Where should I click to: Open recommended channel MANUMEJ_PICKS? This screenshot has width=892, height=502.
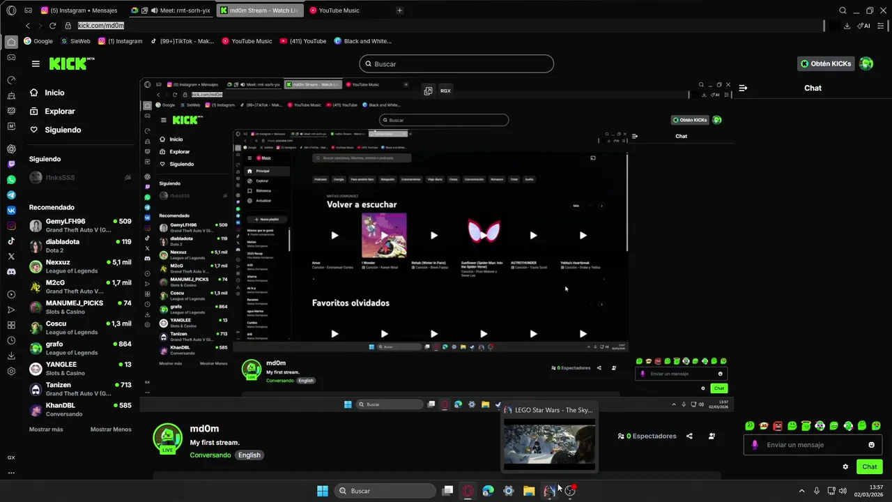80,307
